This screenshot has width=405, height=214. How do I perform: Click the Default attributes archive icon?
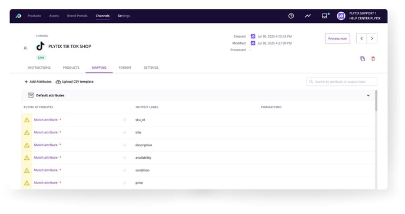tap(31, 95)
